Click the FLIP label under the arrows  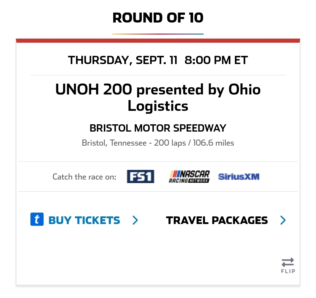tap(288, 271)
